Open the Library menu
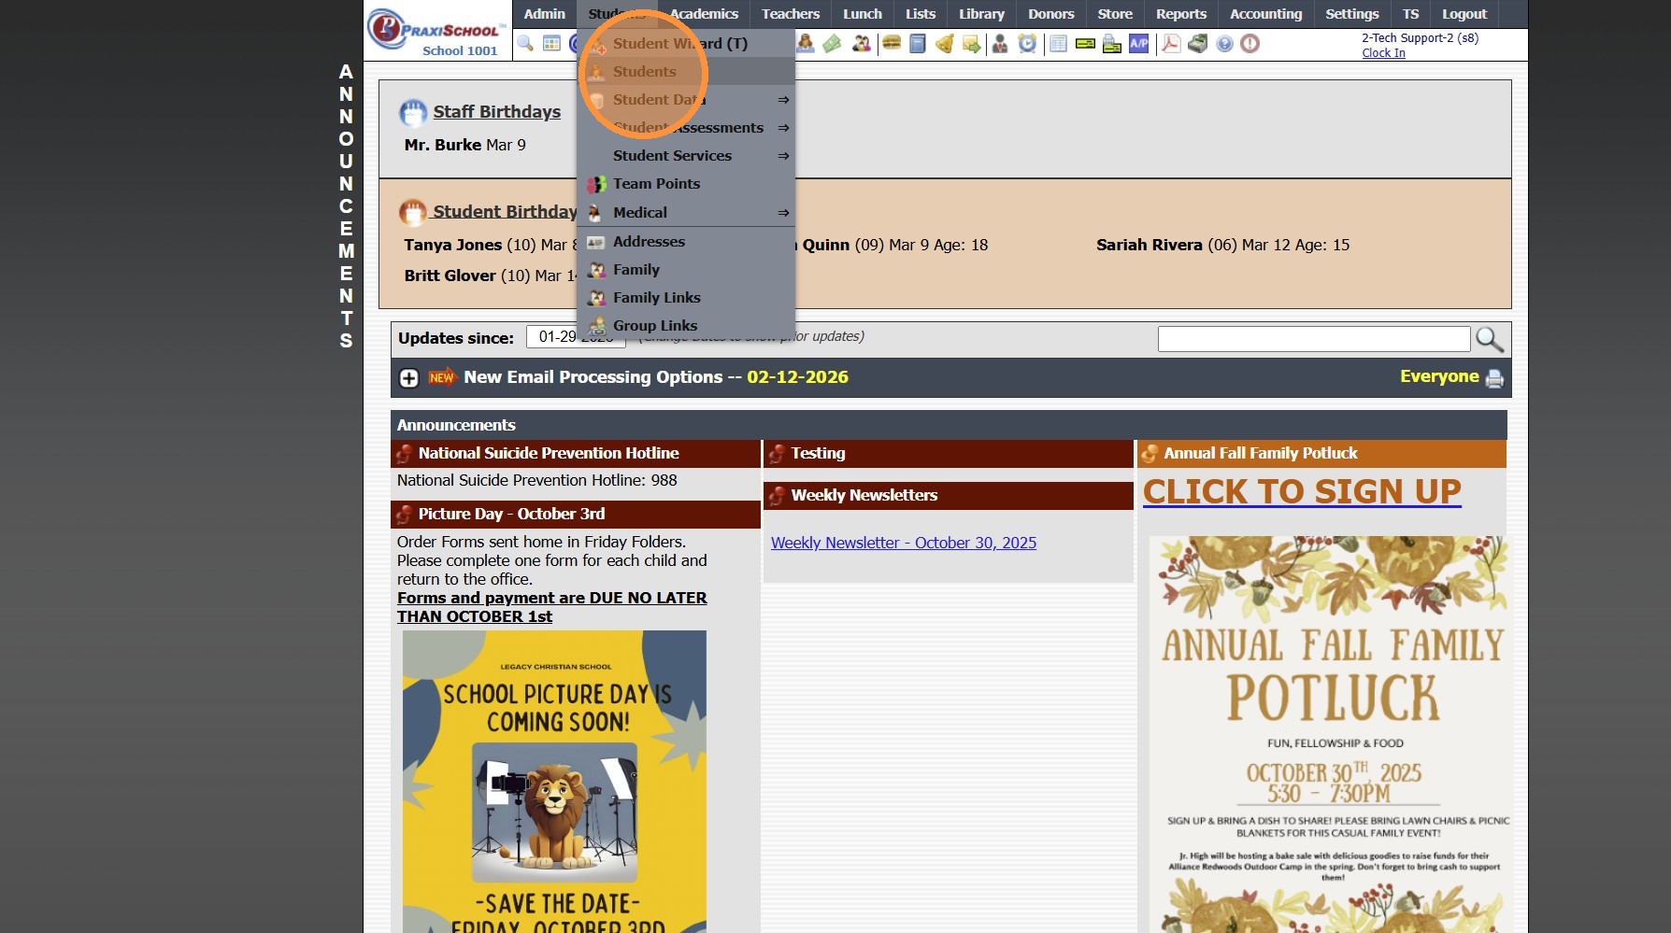1671x933 pixels. (x=981, y=14)
